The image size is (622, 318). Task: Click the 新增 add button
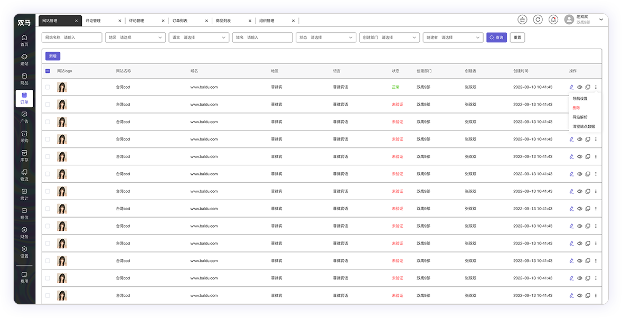point(53,56)
